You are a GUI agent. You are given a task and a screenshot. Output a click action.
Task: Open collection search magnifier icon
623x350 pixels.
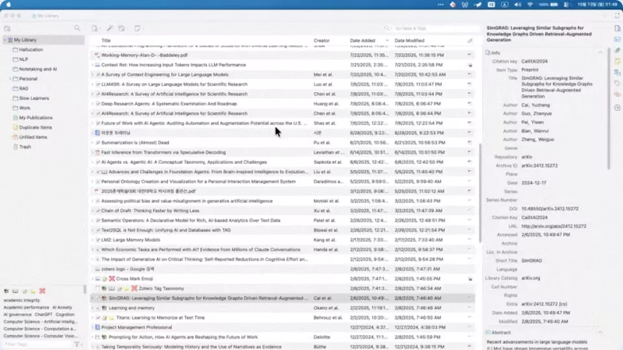pos(77,28)
